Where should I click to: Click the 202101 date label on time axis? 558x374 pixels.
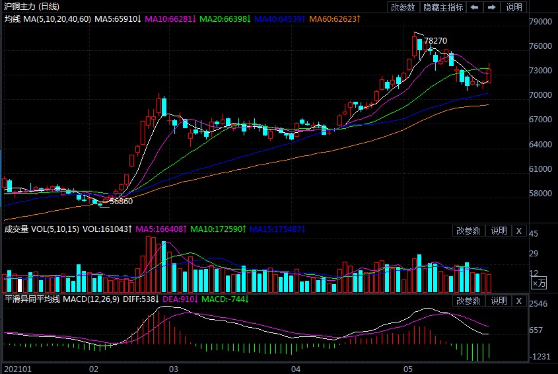coord(17,368)
